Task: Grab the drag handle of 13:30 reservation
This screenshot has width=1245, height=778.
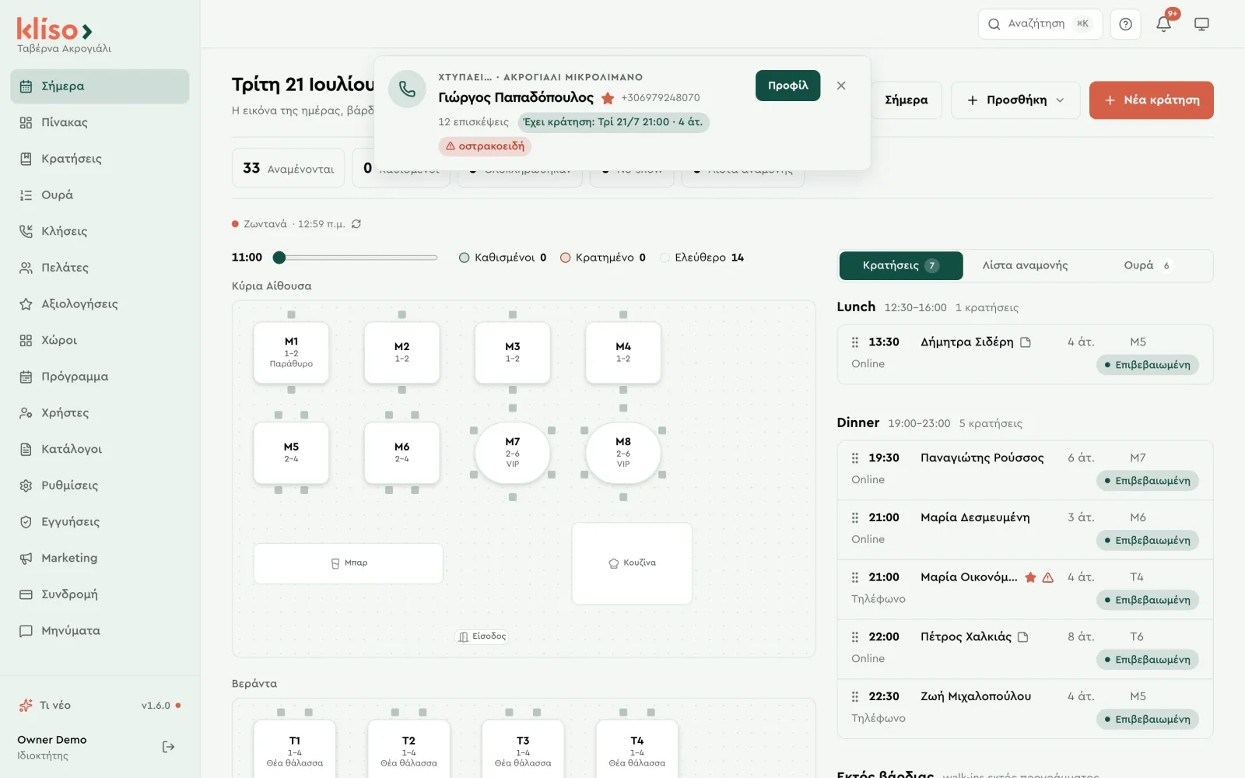Action: [855, 342]
